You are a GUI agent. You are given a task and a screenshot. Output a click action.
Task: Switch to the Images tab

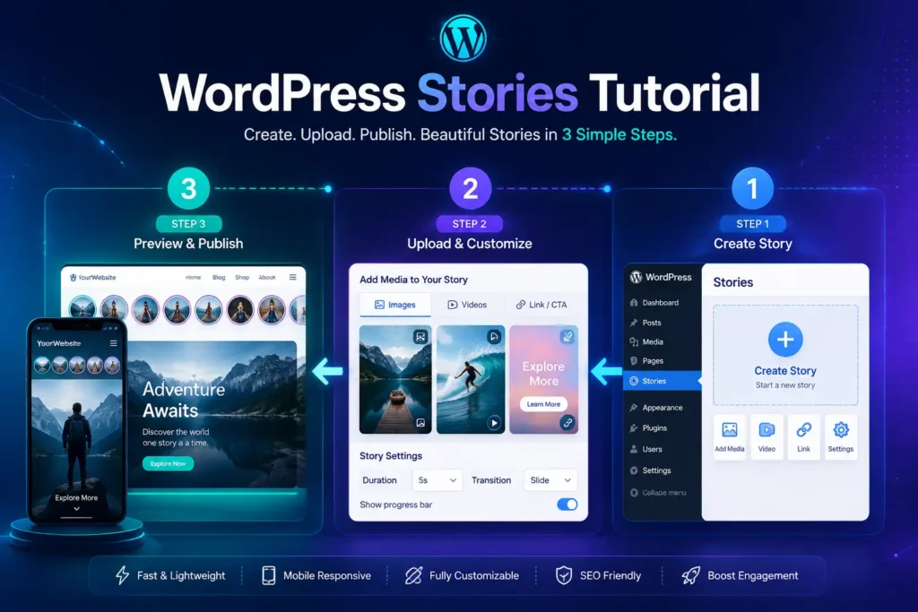[395, 305]
